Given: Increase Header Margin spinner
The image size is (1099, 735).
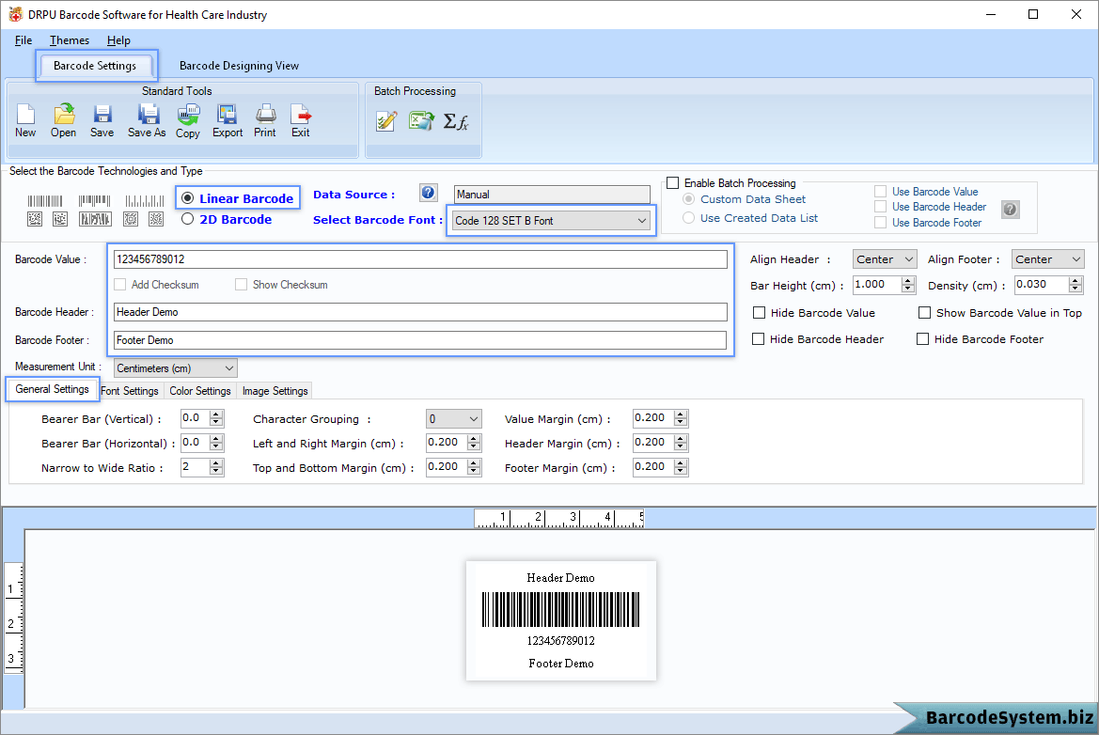Looking at the screenshot, I should 681,439.
